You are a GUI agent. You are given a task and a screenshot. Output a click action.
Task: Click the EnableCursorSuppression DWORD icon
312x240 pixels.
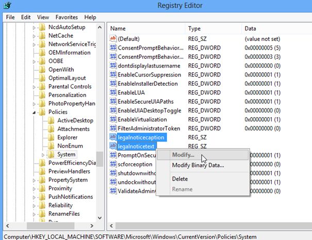click(113, 74)
